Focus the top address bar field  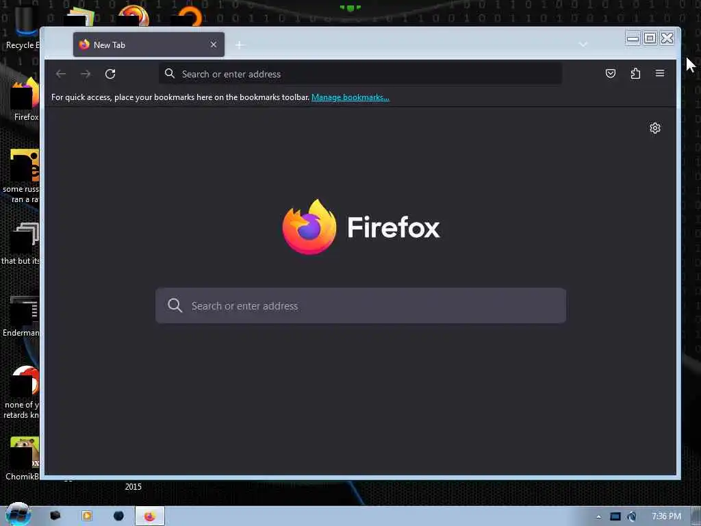[360, 74]
